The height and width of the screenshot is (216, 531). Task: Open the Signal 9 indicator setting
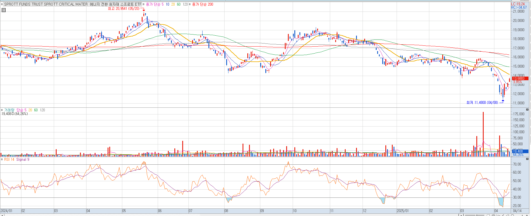pos(23,159)
